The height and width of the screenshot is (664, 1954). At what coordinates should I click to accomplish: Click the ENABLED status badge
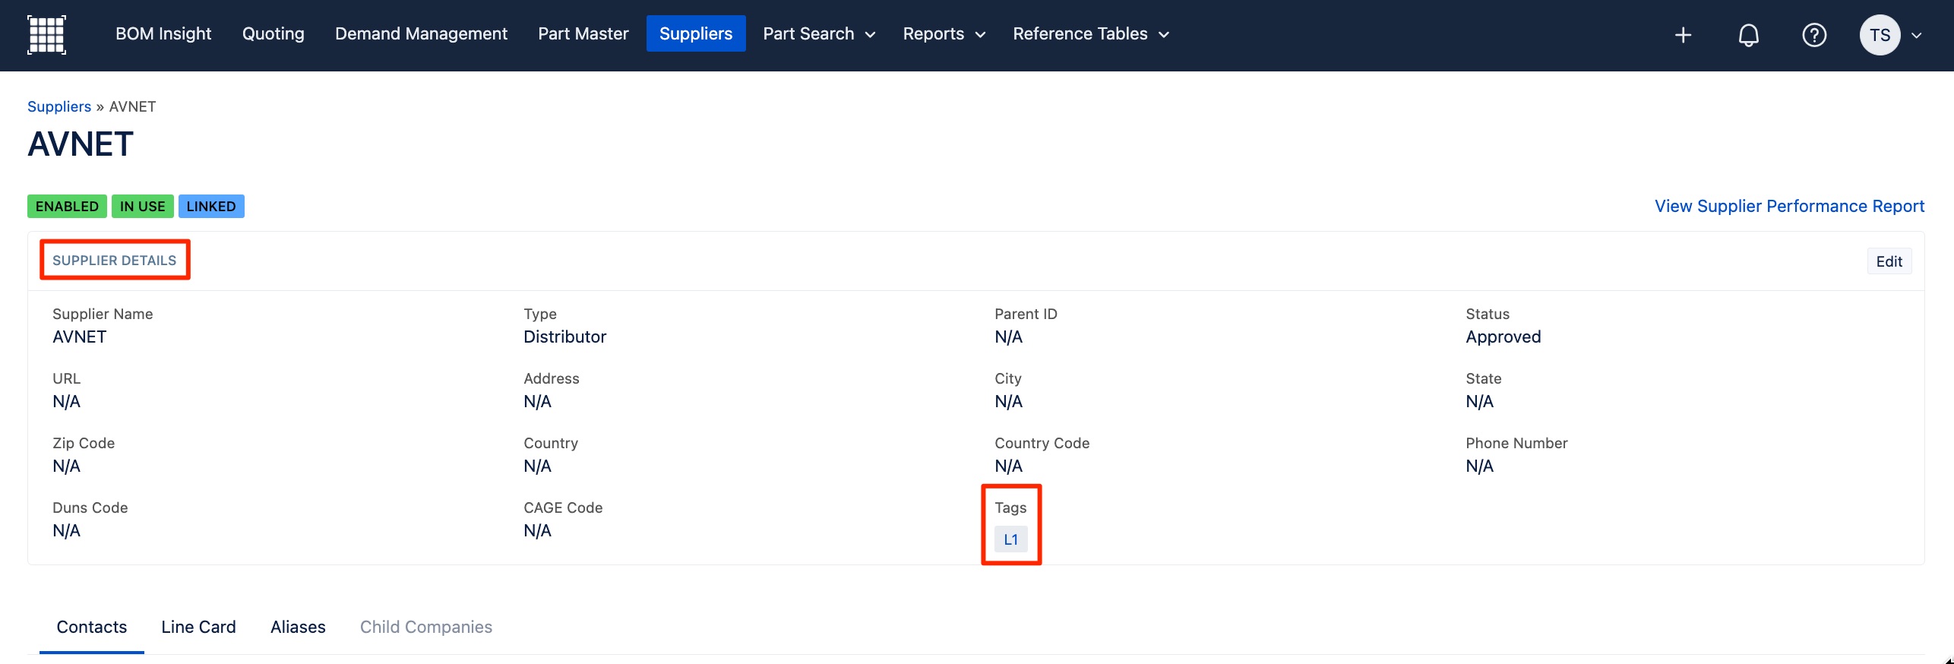[x=67, y=207]
